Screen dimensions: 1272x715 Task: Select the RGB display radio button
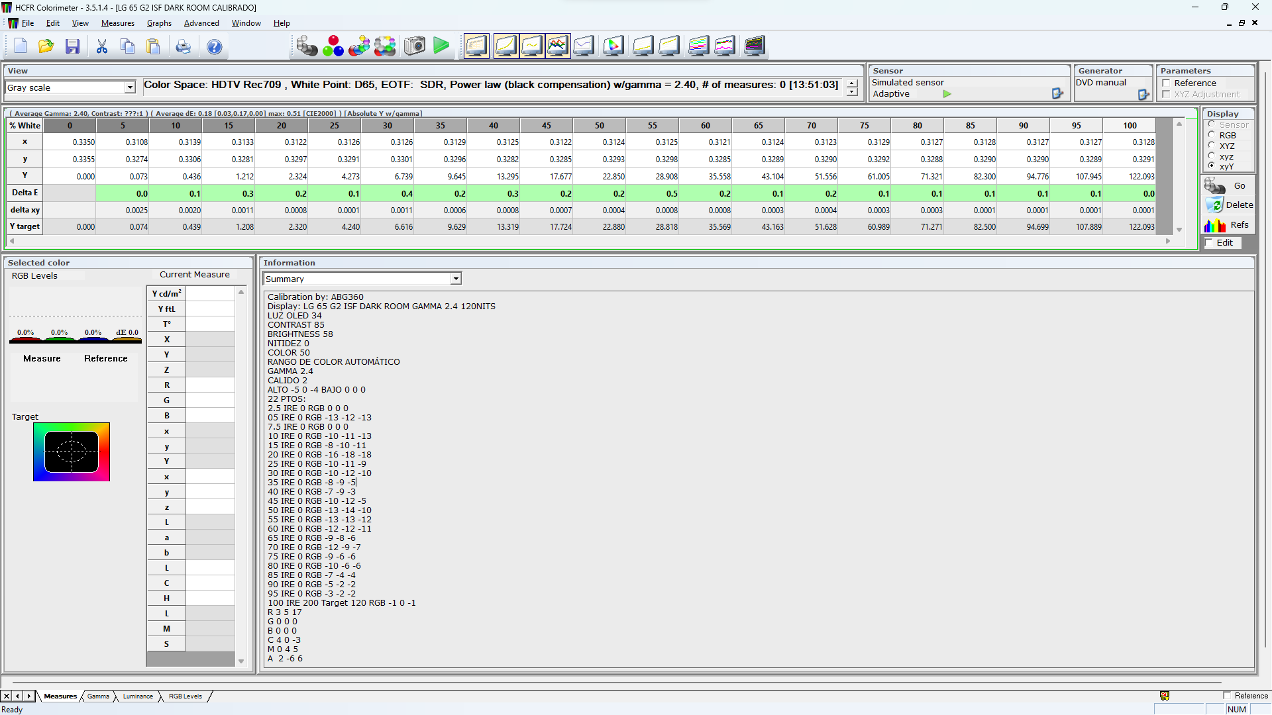point(1212,135)
